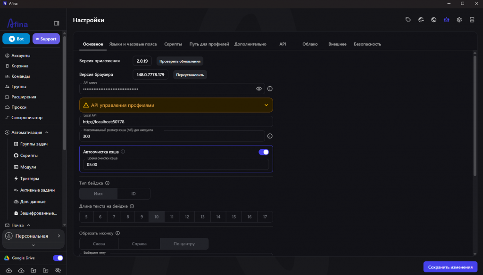Toggle the Google Drive switch
Screen dimensions: 483x275
[58, 258]
